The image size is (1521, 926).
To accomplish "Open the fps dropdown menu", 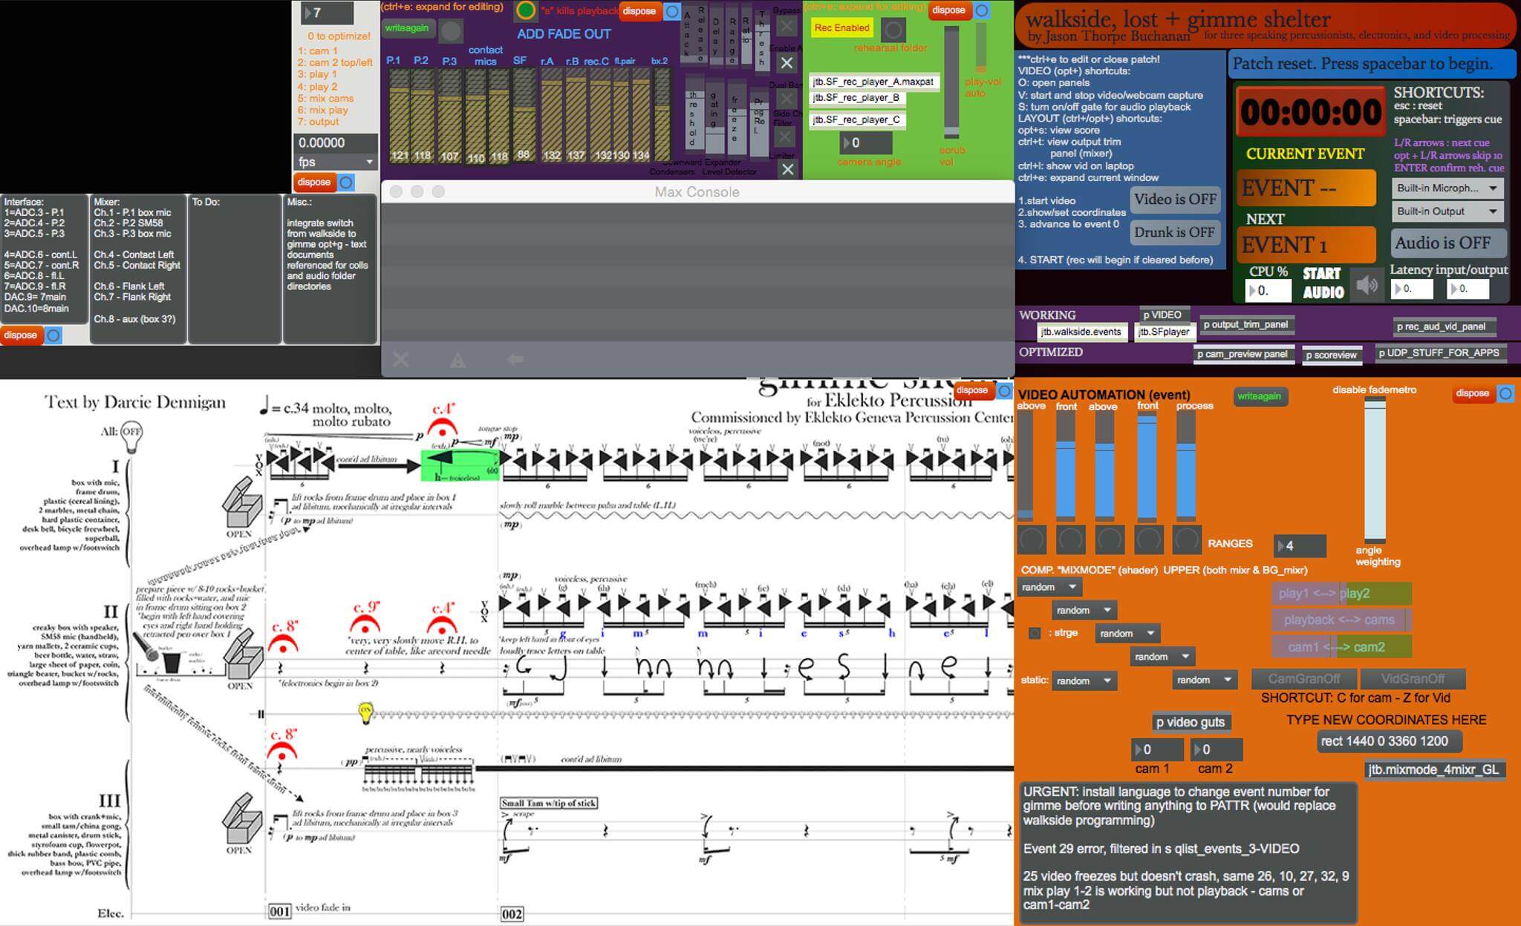I will click(x=336, y=162).
